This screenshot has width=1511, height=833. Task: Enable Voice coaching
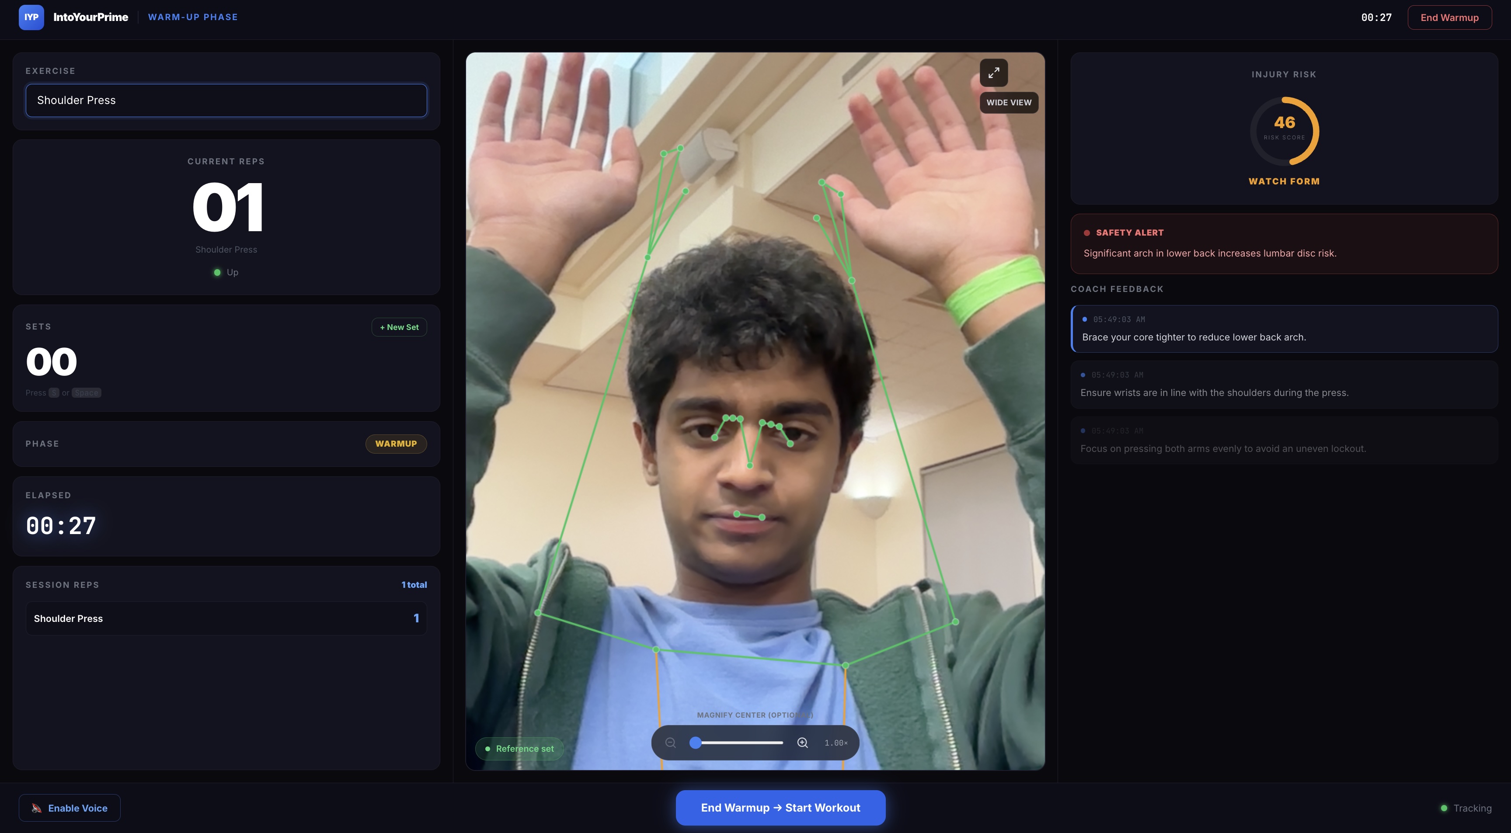[x=70, y=808]
